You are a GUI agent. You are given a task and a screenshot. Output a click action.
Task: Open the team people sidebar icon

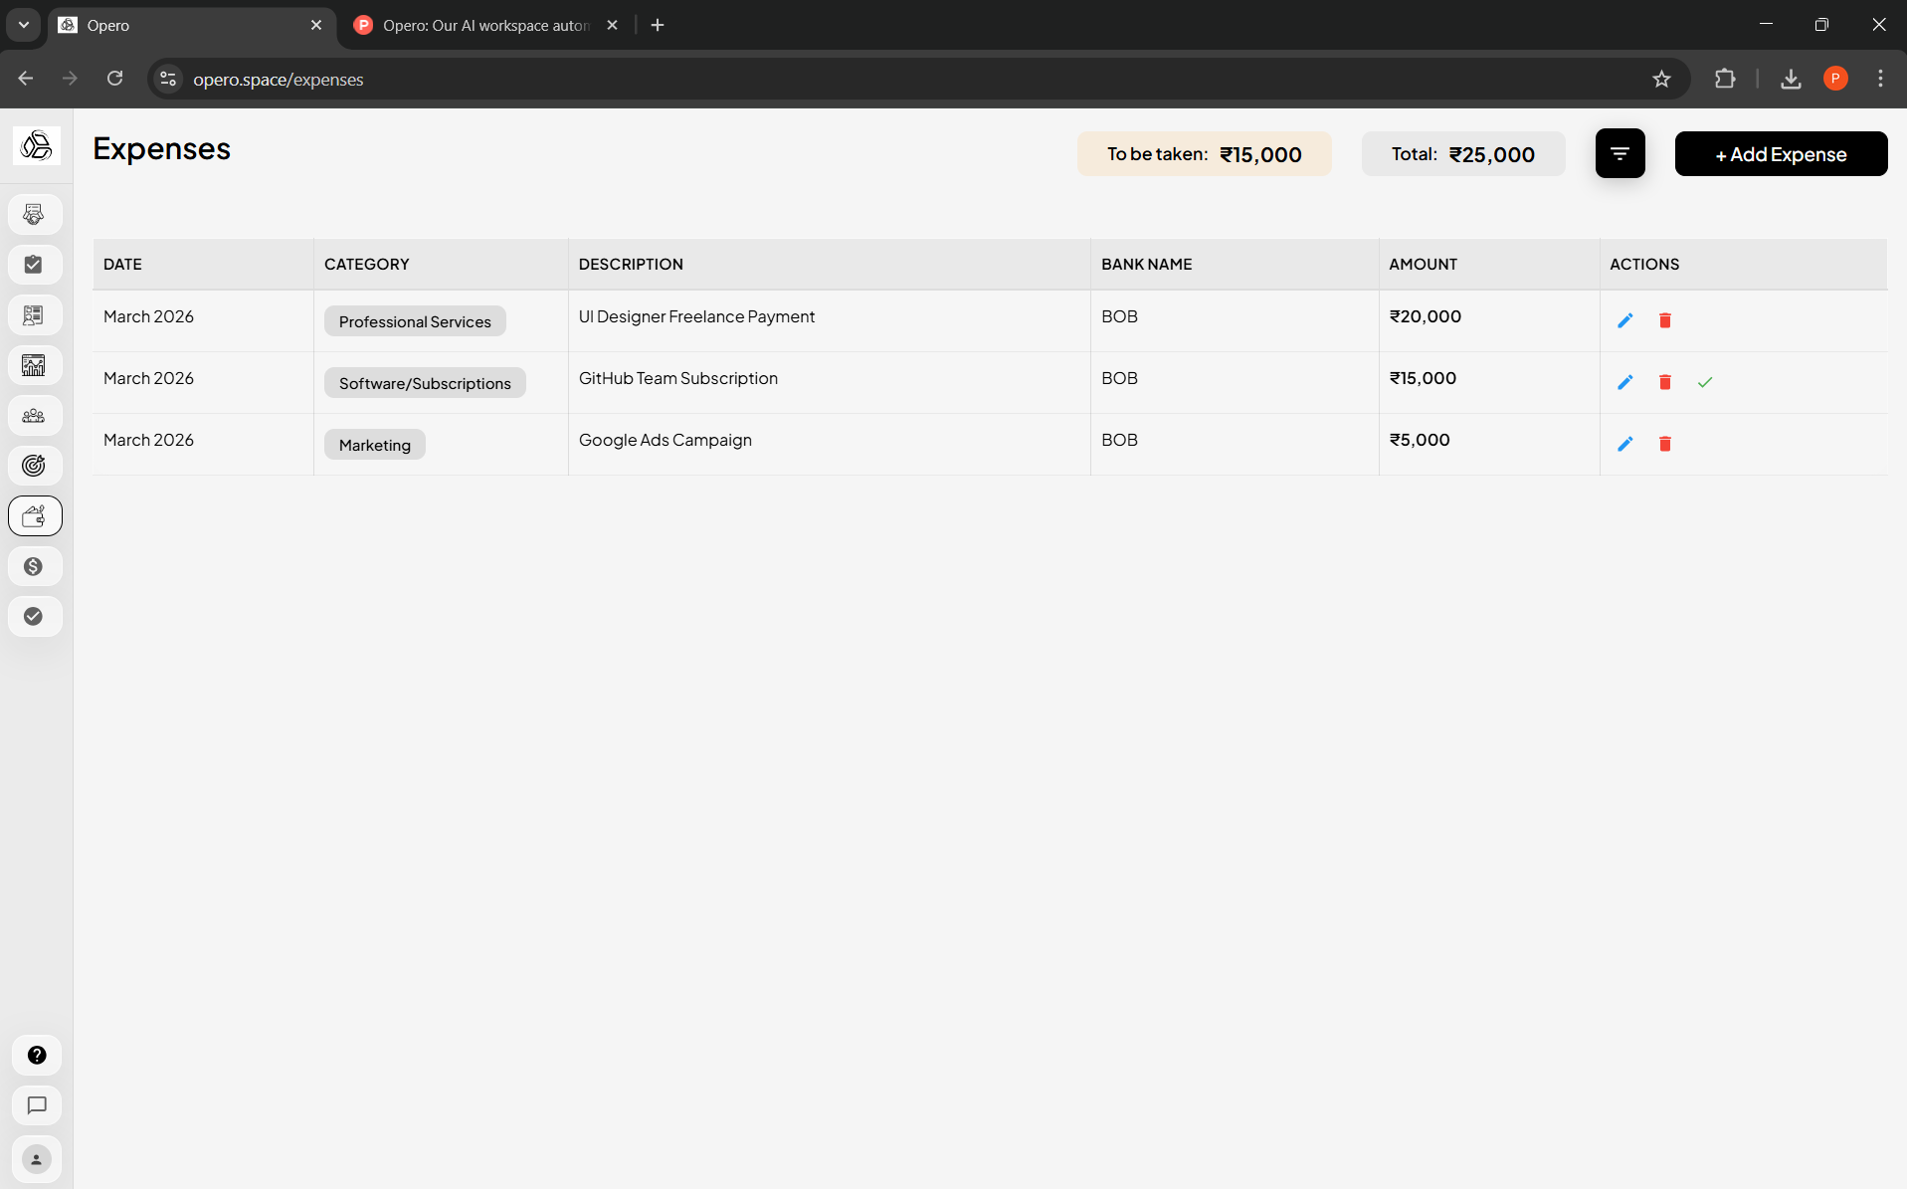coord(35,416)
